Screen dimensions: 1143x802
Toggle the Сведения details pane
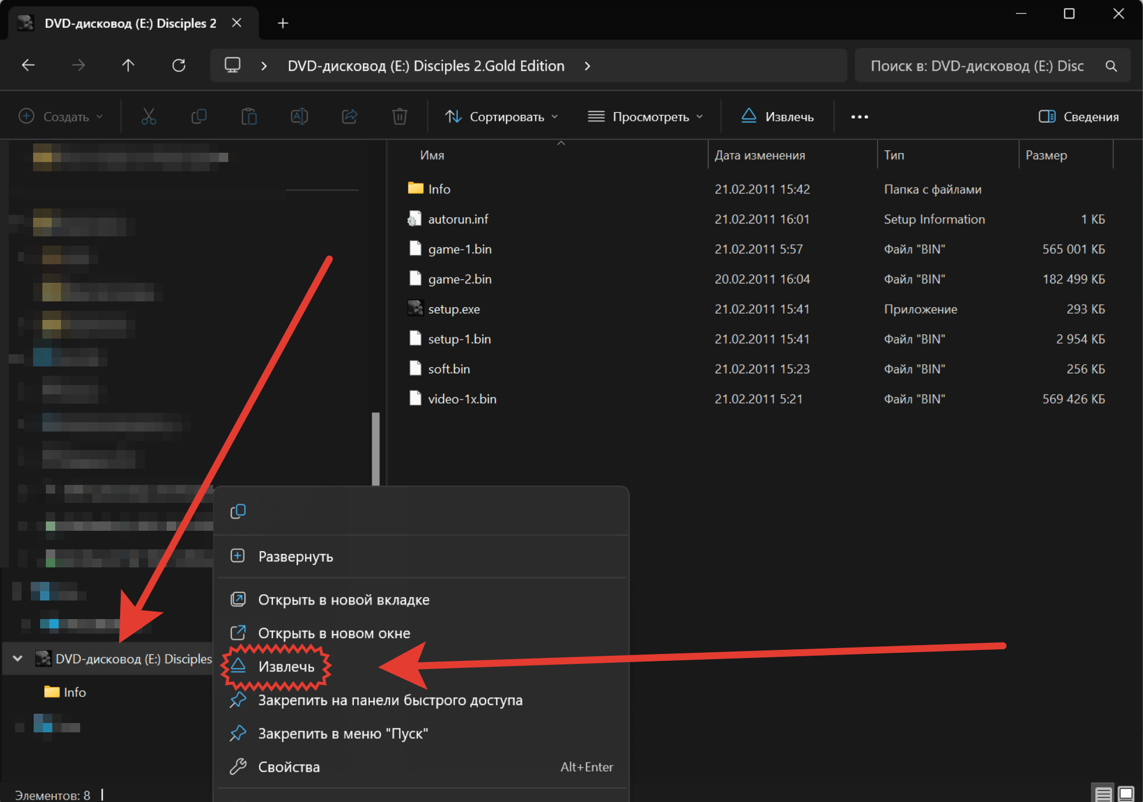1079,117
